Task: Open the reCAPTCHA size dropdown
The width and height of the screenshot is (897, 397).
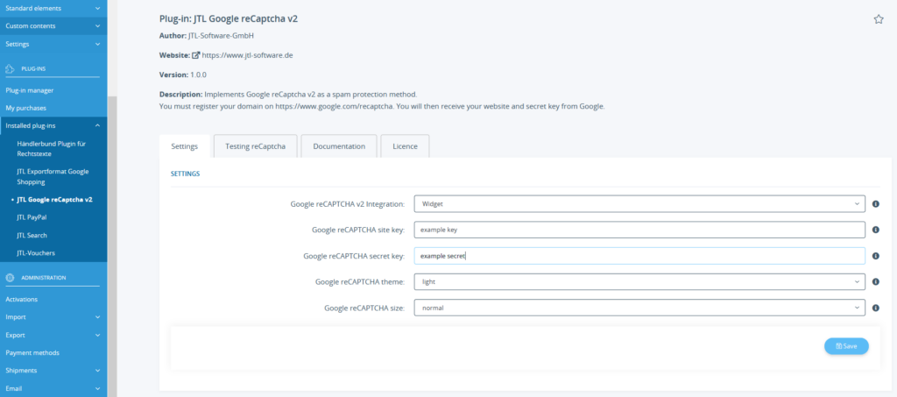Action: click(639, 308)
